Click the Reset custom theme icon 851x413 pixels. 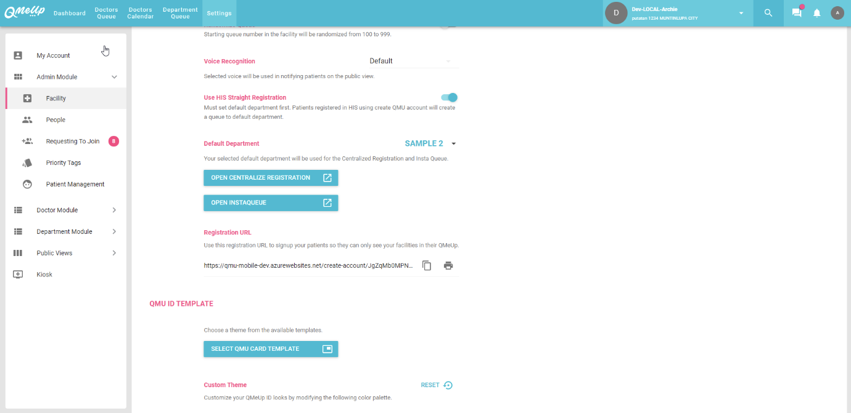tap(448, 385)
